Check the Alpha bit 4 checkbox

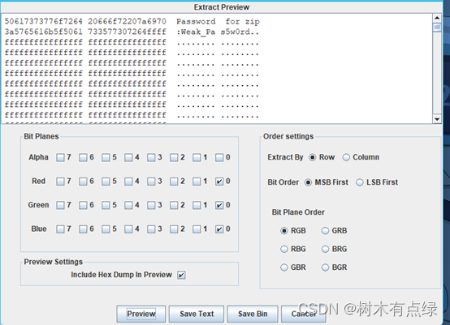click(128, 157)
